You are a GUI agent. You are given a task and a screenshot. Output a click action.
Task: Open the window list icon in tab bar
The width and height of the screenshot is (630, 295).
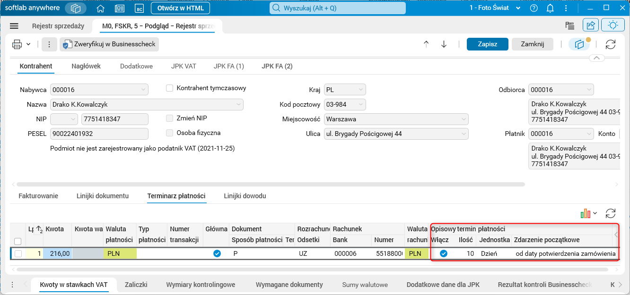click(570, 26)
